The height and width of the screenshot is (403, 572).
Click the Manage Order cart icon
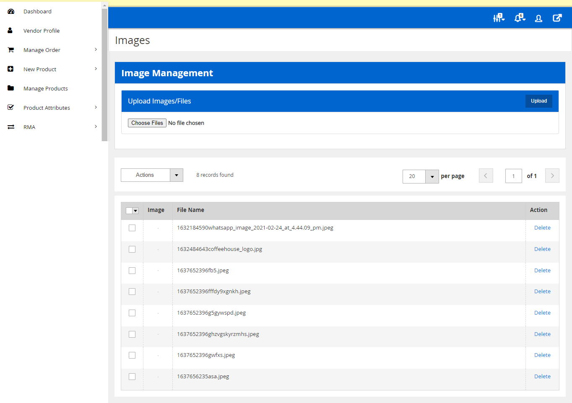[11, 50]
